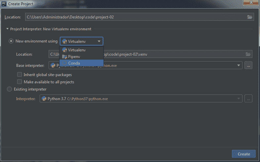Open the Python 3.7 Interpreter dropdown
260x162 pixels.
(x=239, y=98)
